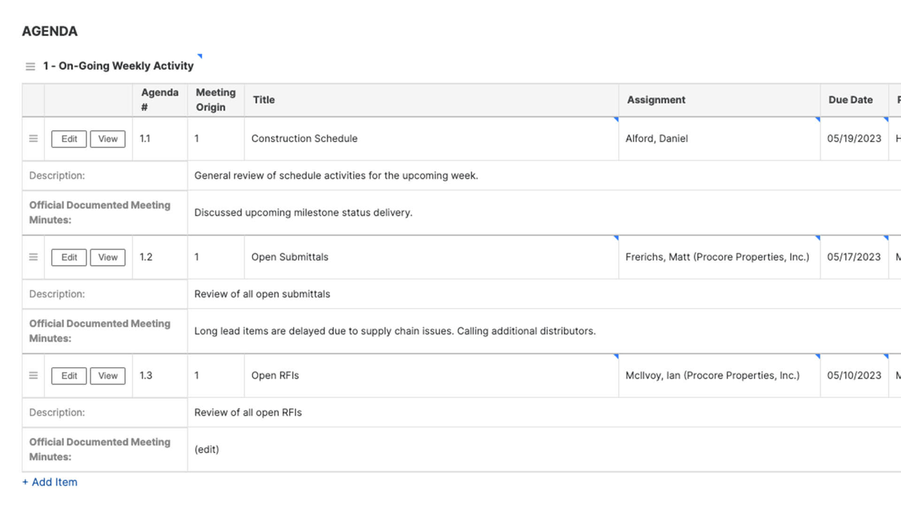Click the Meeting Origin column header
The width and height of the screenshot is (901, 507).
pos(215,100)
